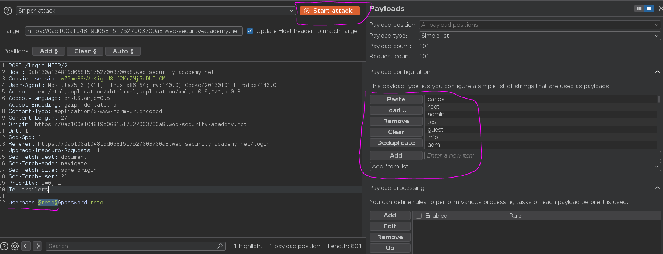Click the Request count value 101

pos(424,56)
